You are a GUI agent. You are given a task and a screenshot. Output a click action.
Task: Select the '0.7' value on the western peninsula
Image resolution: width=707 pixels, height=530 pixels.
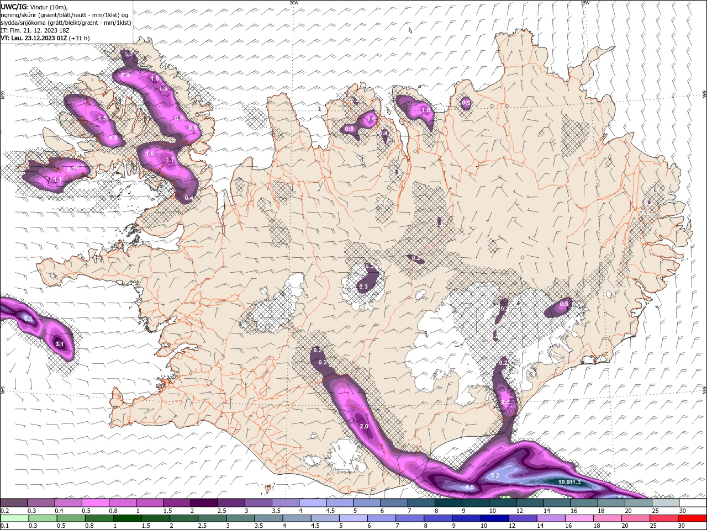click(80, 167)
